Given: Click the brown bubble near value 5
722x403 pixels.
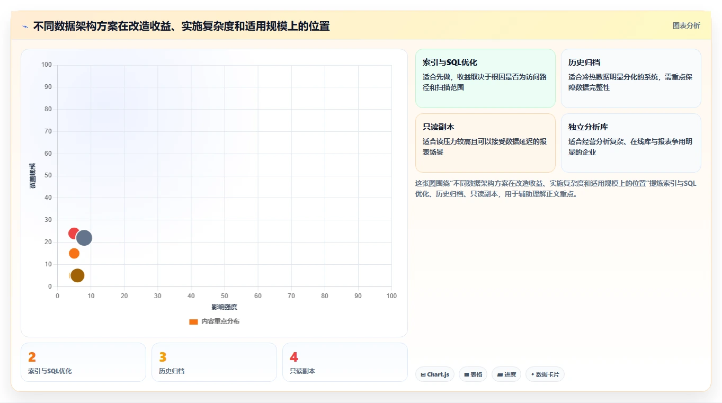Looking at the screenshot, I should (77, 275).
